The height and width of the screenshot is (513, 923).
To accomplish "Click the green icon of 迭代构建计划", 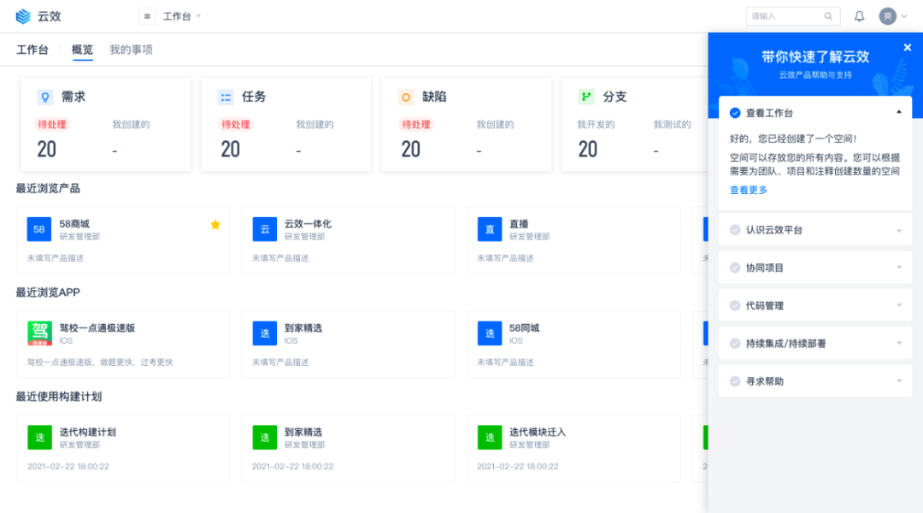I will pyautogui.click(x=39, y=438).
